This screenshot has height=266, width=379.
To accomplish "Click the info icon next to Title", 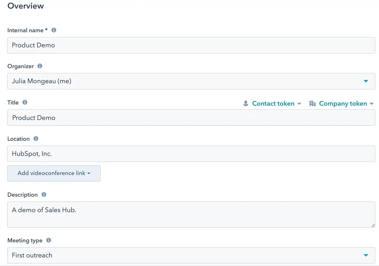I will [x=25, y=102].
